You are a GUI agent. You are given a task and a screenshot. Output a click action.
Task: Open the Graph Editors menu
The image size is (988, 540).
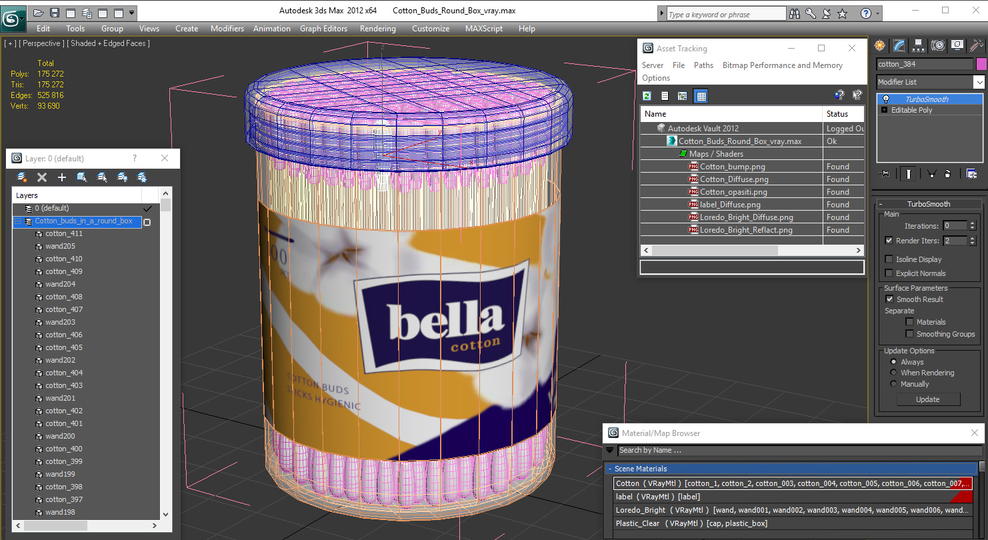click(323, 29)
